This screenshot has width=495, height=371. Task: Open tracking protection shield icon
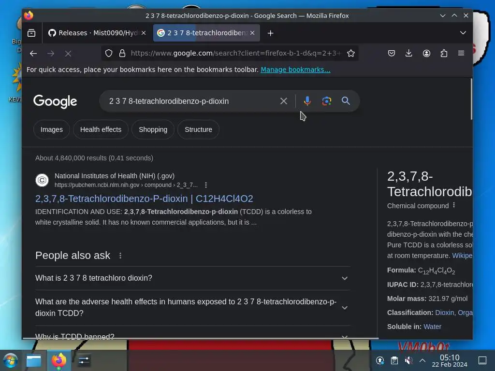pos(109,53)
